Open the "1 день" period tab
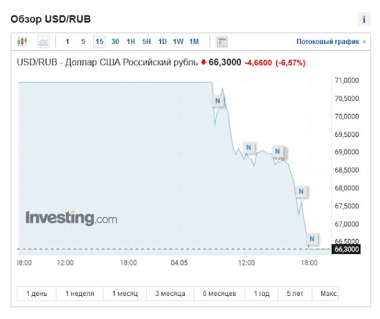Screen dimensions: 380x319 [37, 294]
